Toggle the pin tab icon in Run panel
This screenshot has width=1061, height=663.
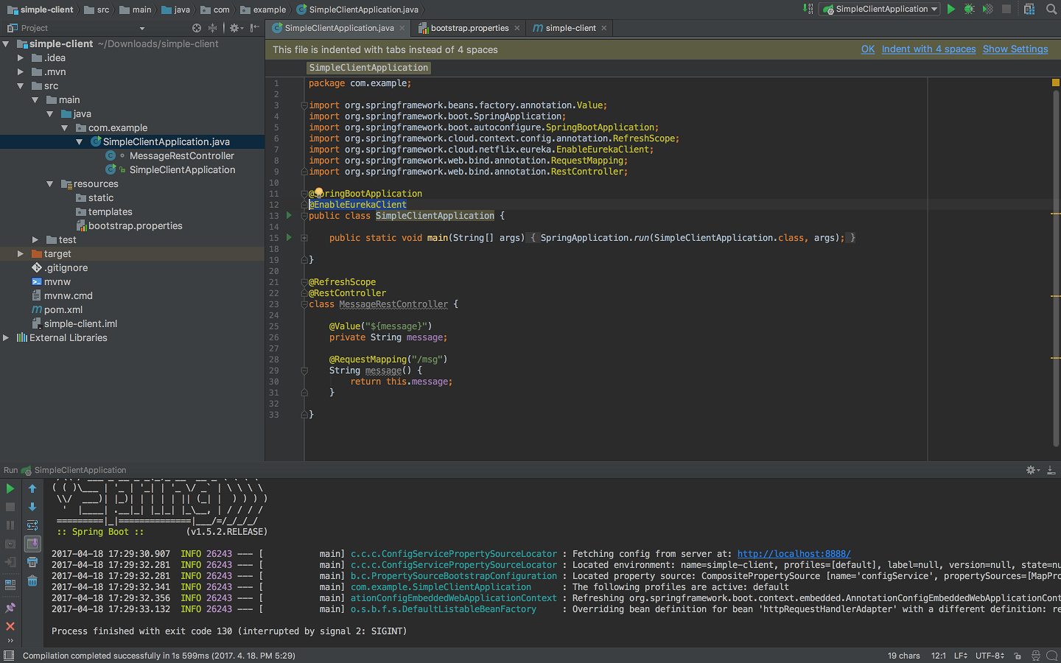click(x=10, y=608)
